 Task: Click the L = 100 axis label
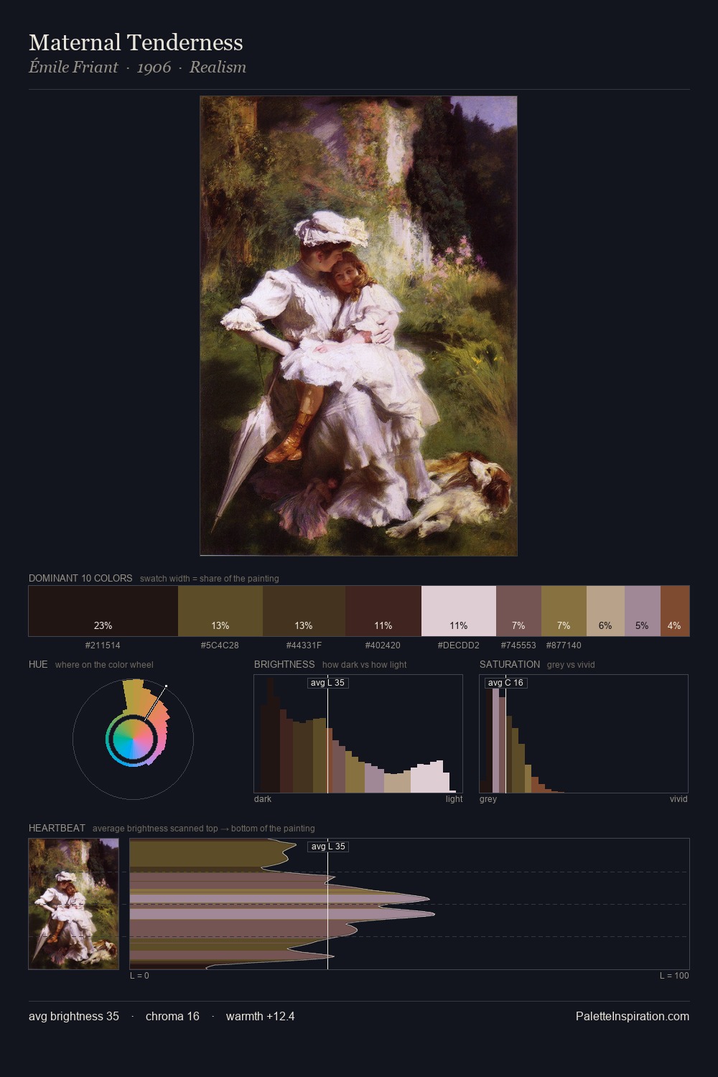tap(674, 976)
